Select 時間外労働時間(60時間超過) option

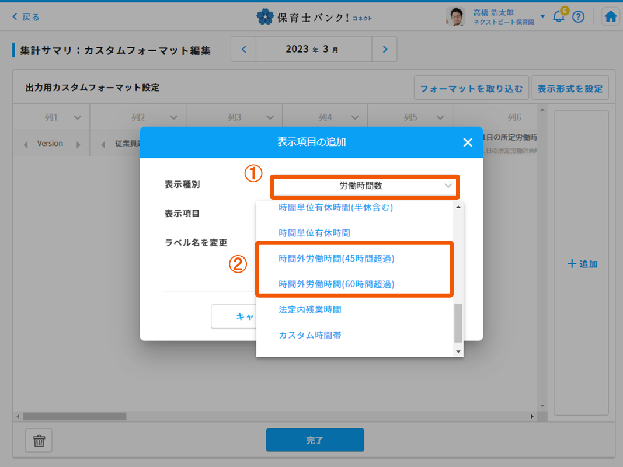(x=336, y=284)
